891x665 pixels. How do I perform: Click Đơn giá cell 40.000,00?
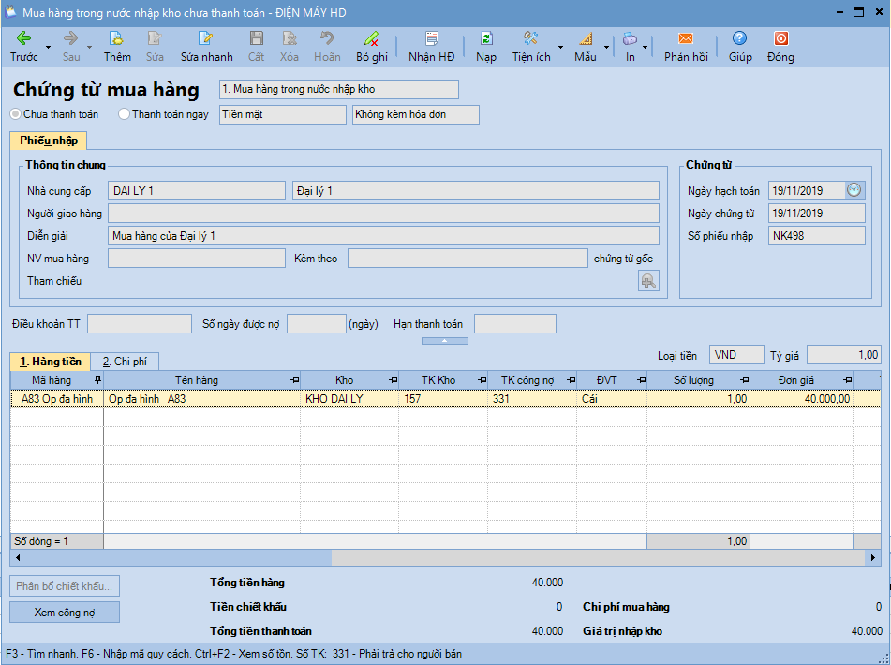click(801, 399)
